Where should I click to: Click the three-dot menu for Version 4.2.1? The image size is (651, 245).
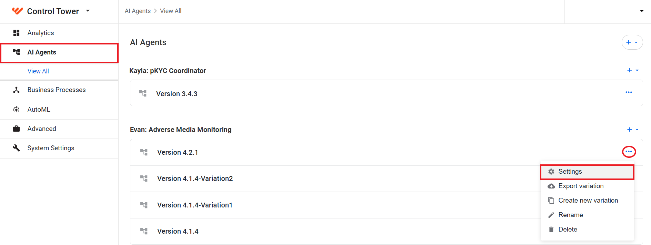[629, 152]
